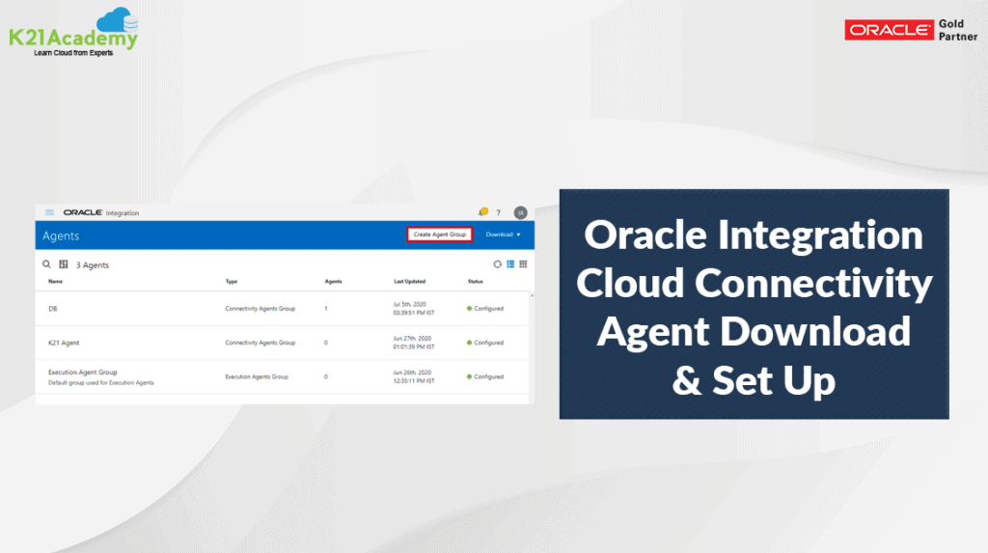Switch to grid view icon
The image size is (988, 553).
[x=523, y=264]
